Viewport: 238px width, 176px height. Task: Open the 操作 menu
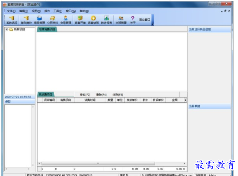[x=47, y=11]
